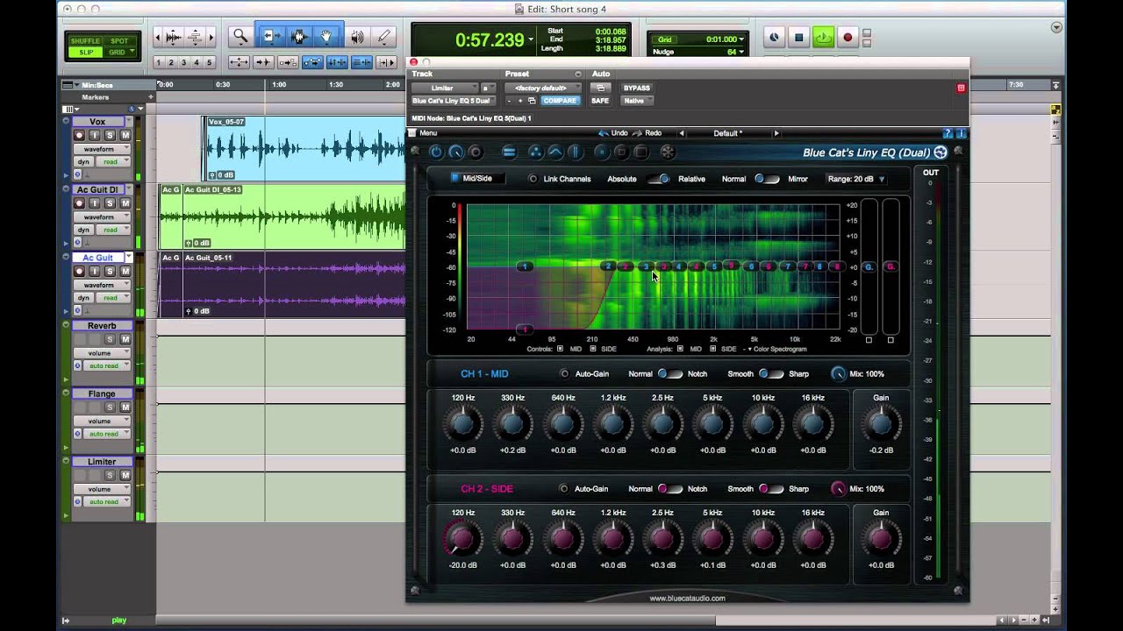This screenshot has height=631, width=1123.
Task: Click the Tab to Transients icon
Action: (x=263, y=62)
